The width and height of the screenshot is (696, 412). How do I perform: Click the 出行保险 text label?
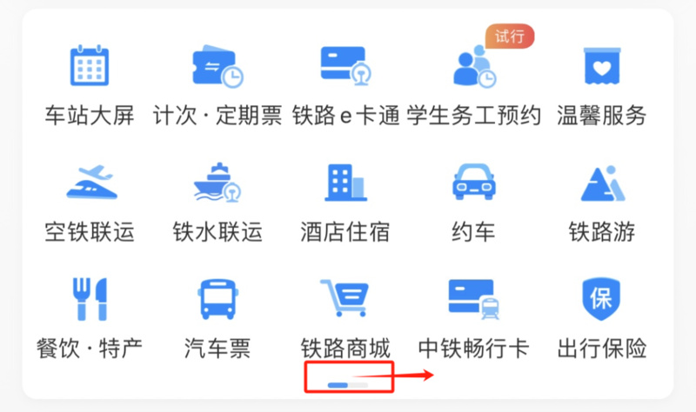pyautogui.click(x=602, y=349)
